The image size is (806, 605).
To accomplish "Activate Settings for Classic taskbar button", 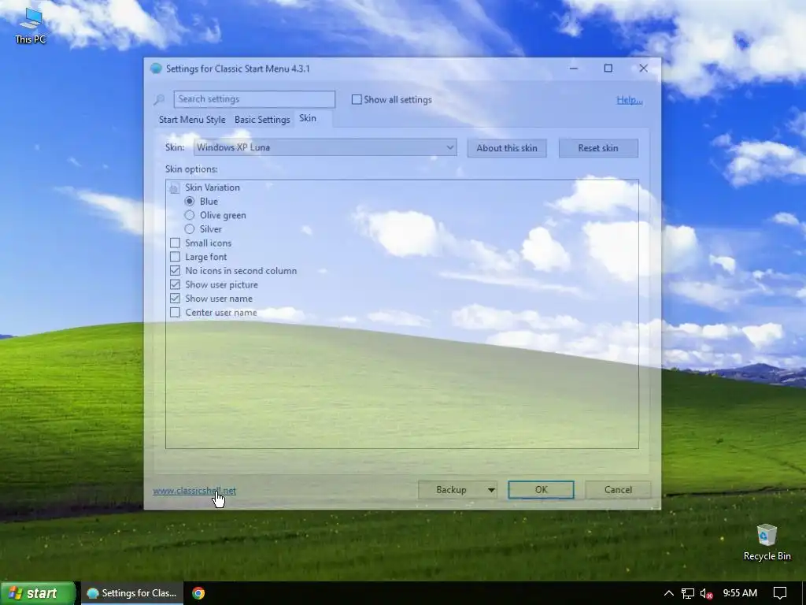I will click(132, 593).
